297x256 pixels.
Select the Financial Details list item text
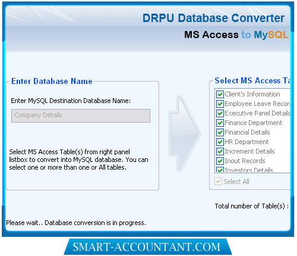(247, 132)
